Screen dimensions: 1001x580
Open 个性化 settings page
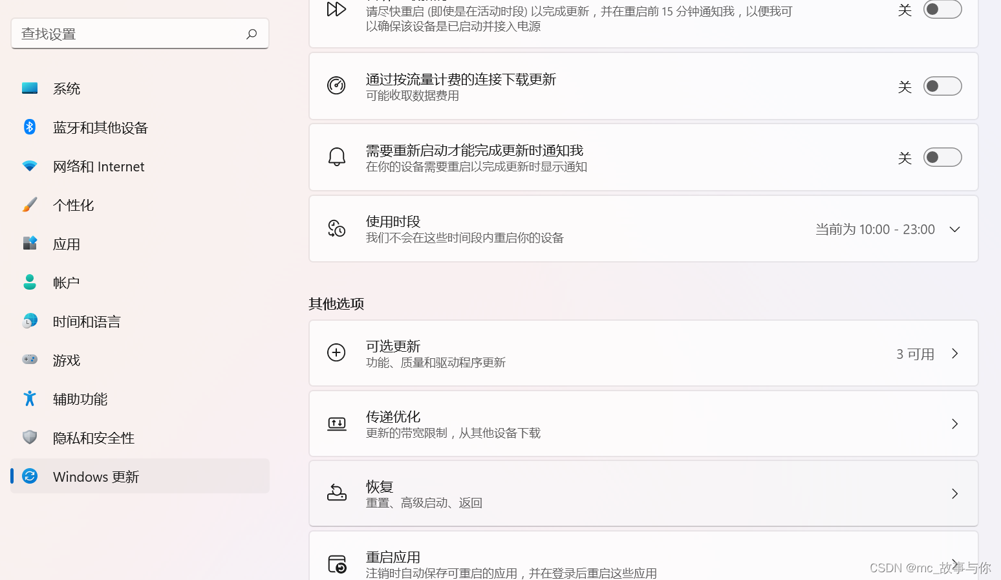(x=140, y=205)
